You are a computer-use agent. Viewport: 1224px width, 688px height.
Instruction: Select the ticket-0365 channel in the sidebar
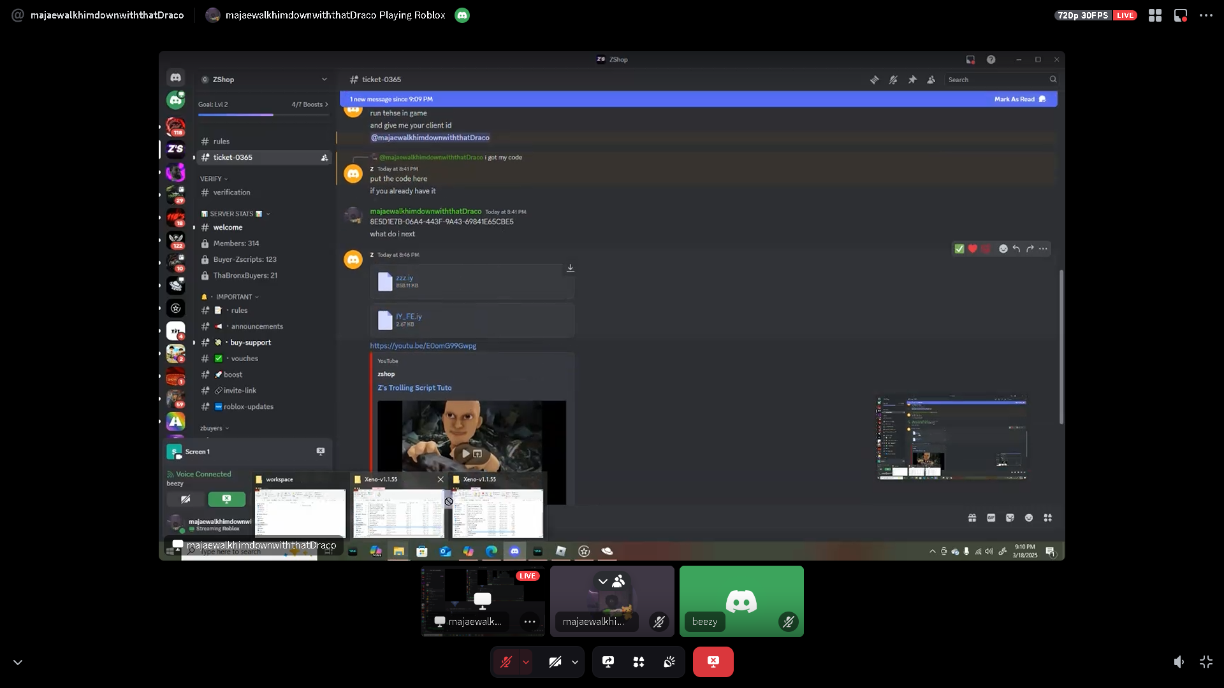coord(265,157)
